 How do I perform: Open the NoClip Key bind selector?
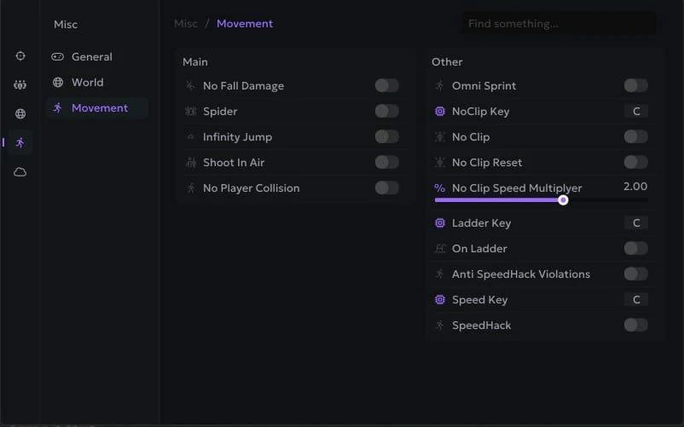click(x=635, y=112)
